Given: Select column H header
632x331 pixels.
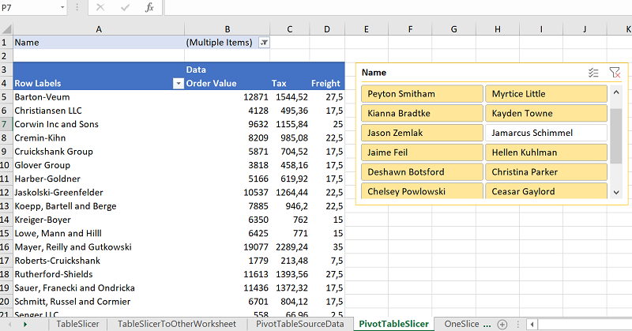Looking at the screenshot, I should (498, 29).
